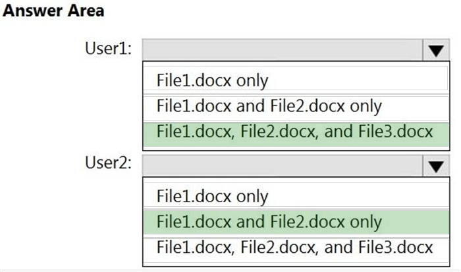
Task: Click the "User2:" label
Action: tap(108, 162)
